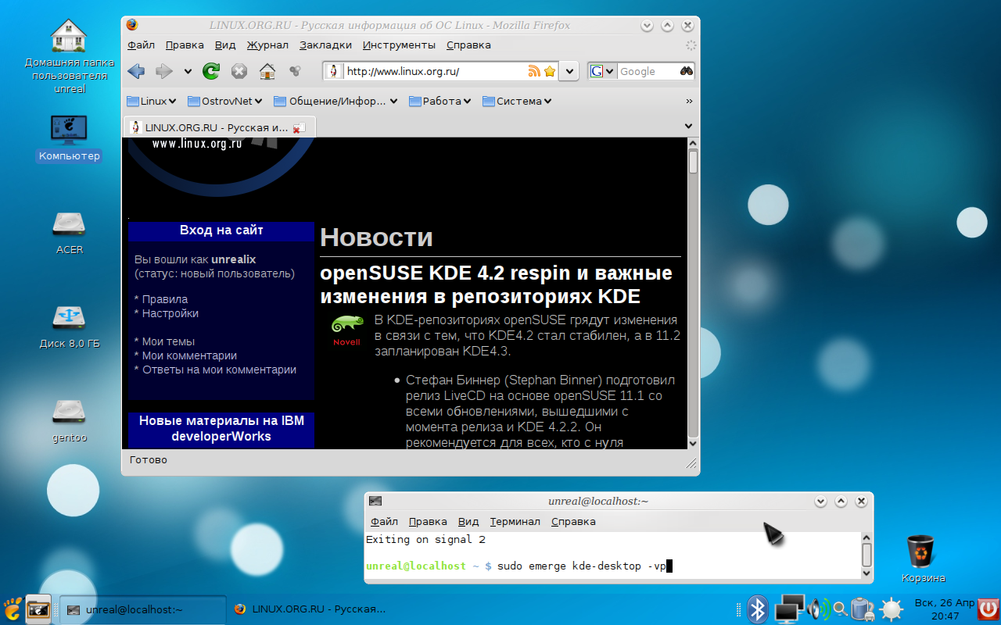Open the Журнал menu in Firefox

267,45
